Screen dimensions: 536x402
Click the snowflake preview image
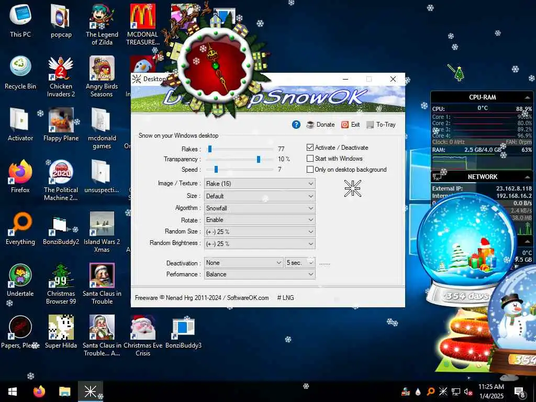[352, 188]
